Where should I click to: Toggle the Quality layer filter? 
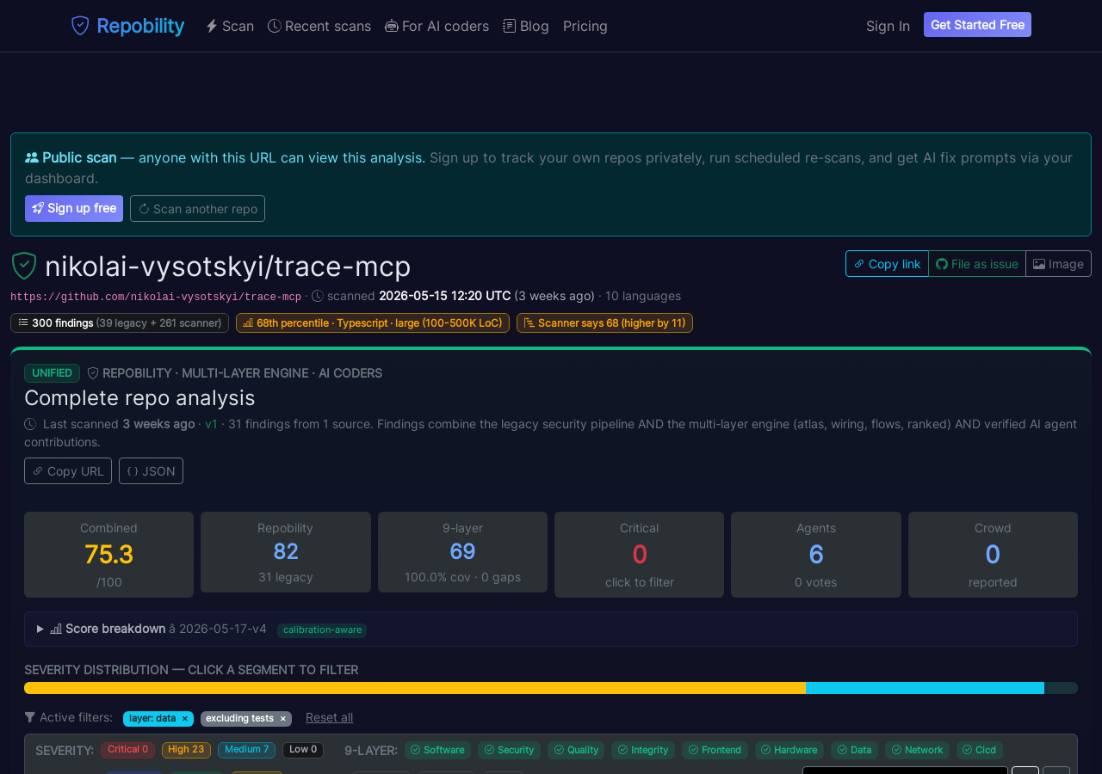click(x=576, y=750)
